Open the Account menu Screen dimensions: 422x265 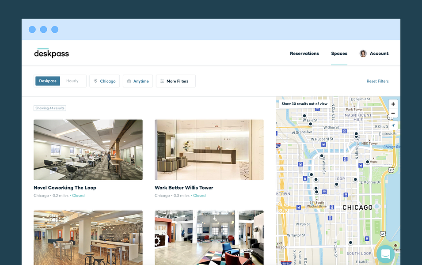click(374, 53)
